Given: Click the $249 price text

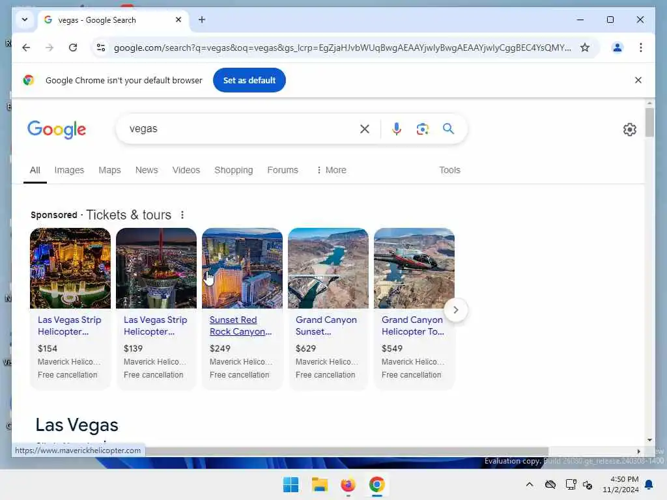Looking at the screenshot, I should [x=220, y=349].
